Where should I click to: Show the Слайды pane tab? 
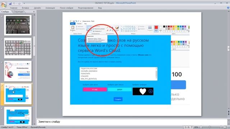[x=5, y=11]
